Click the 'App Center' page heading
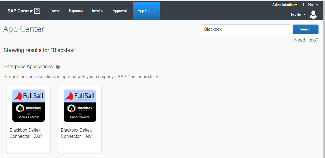Image resolution: width=325 pixels, height=158 pixels. tap(24, 29)
